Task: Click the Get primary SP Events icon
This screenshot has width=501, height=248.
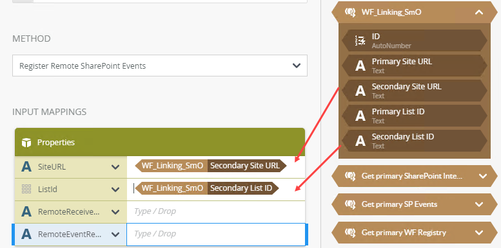Action: click(x=350, y=204)
